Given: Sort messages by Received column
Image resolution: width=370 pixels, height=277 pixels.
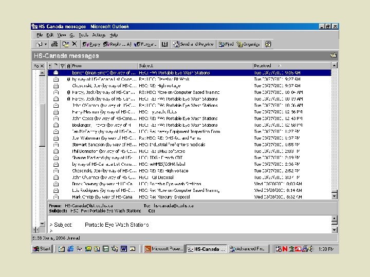Looking at the screenshot, I should click(292, 66).
